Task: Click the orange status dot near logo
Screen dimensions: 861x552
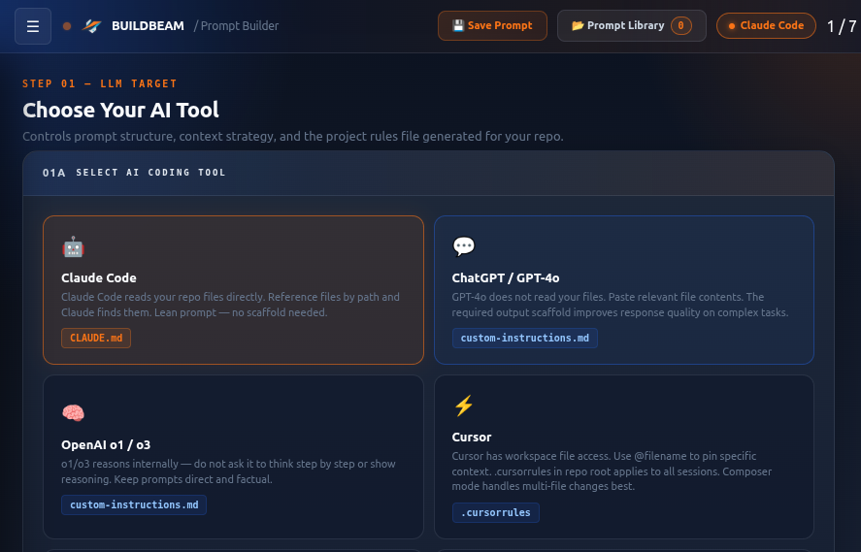Action: [x=67, y=26]
